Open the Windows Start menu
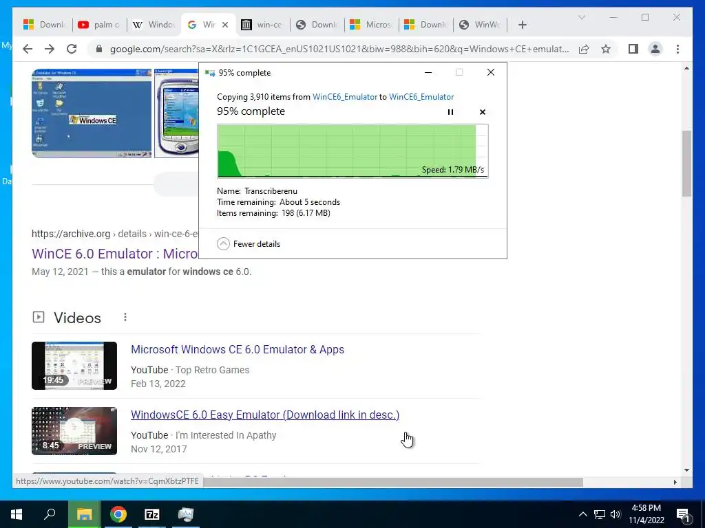 (x=17, y=514)
